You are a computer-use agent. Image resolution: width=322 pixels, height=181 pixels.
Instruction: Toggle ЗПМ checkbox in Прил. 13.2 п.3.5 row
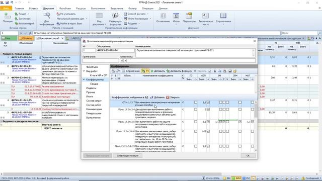[x=240, y=122]
